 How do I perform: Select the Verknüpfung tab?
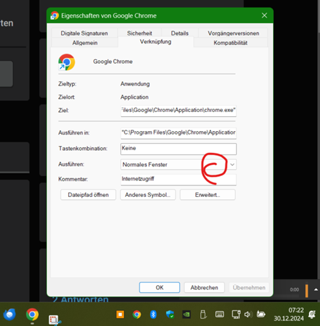tap(155, 41)
